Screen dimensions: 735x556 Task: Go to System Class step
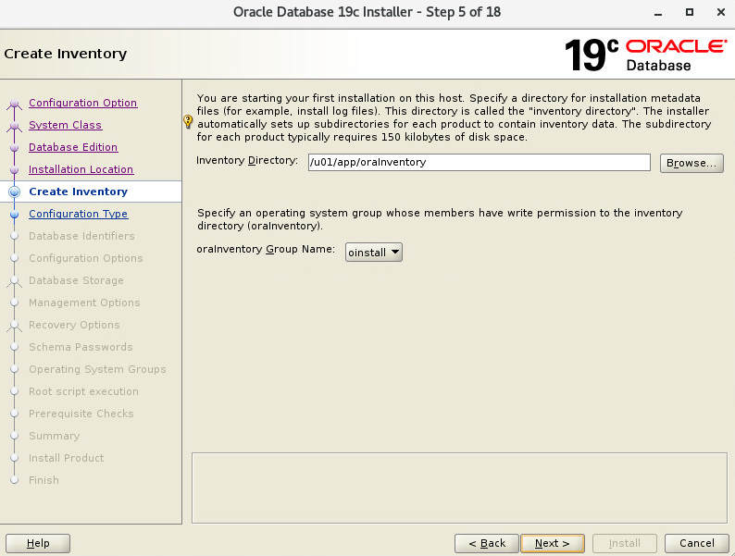65,125
